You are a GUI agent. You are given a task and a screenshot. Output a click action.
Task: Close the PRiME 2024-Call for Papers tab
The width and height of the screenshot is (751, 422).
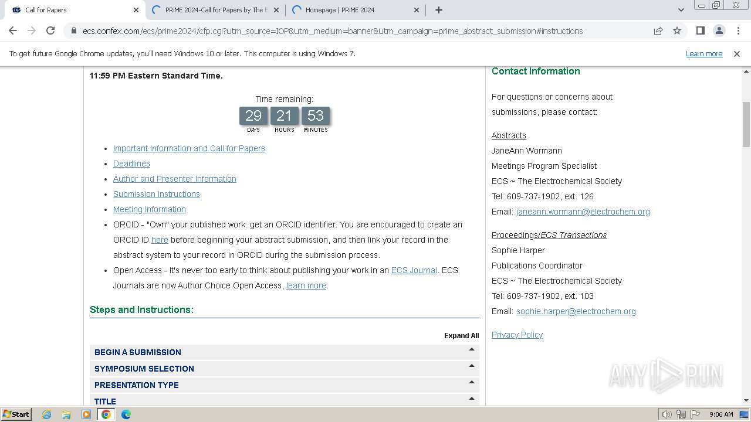click(x=276, y=10)
